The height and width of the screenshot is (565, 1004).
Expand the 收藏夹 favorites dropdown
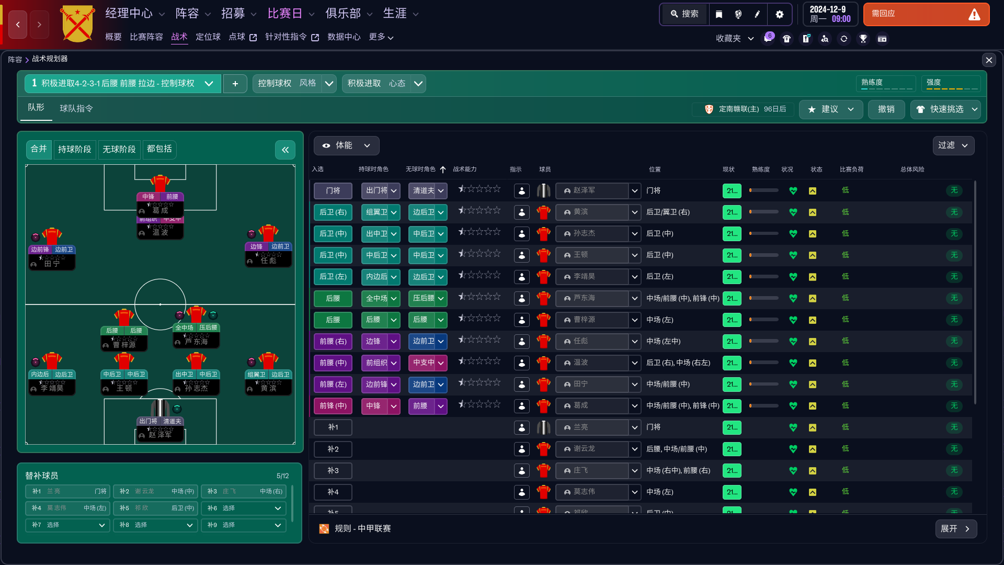pyautogui.click(x=734, y=39)
